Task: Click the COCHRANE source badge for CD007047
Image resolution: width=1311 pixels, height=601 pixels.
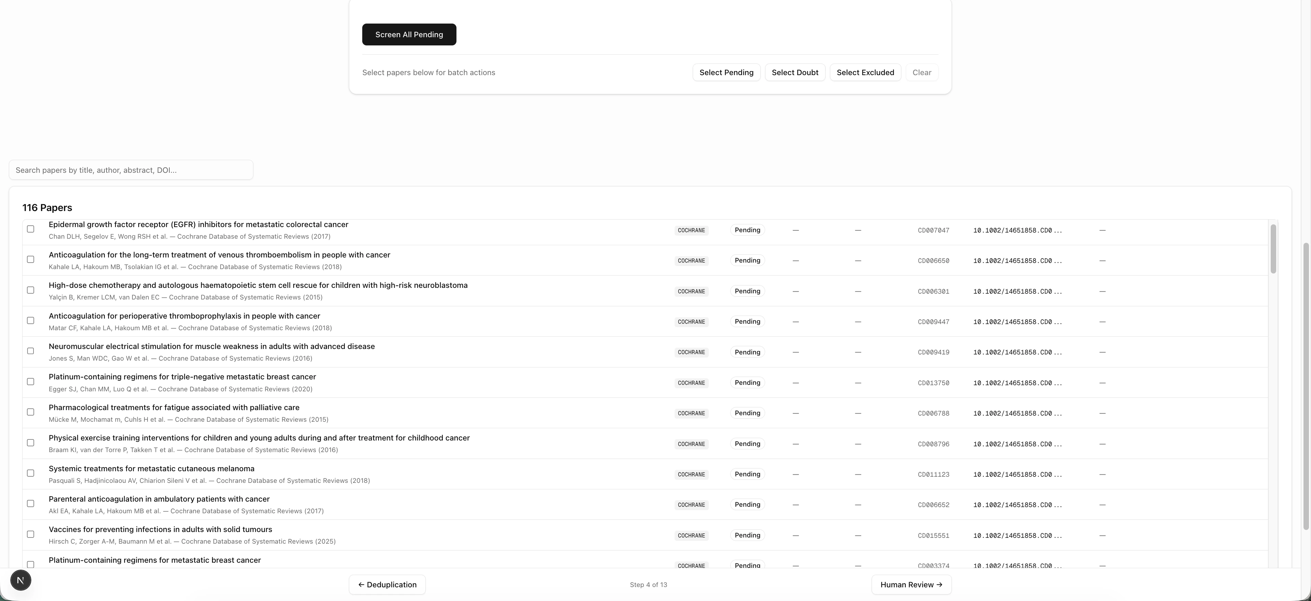Action: 691,230
